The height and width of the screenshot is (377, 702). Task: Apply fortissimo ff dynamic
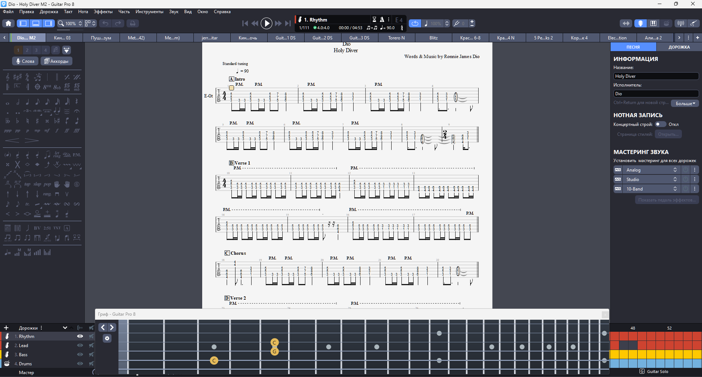tap(67, 131)
